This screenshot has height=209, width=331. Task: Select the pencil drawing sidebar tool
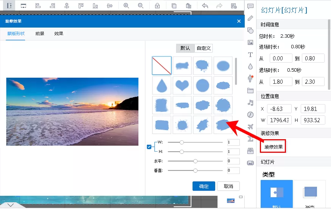tap(250, 18)
